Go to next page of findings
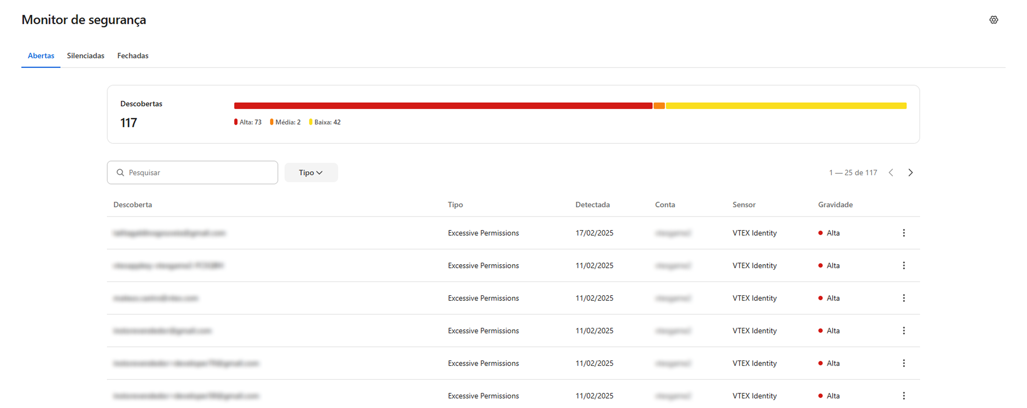The width and height of the screenshot is (1027, 408). 910,172
